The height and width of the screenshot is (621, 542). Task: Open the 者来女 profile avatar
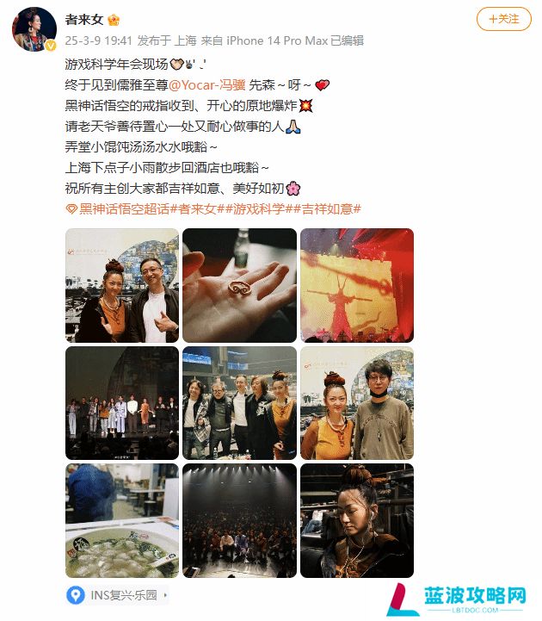[34, 29]
